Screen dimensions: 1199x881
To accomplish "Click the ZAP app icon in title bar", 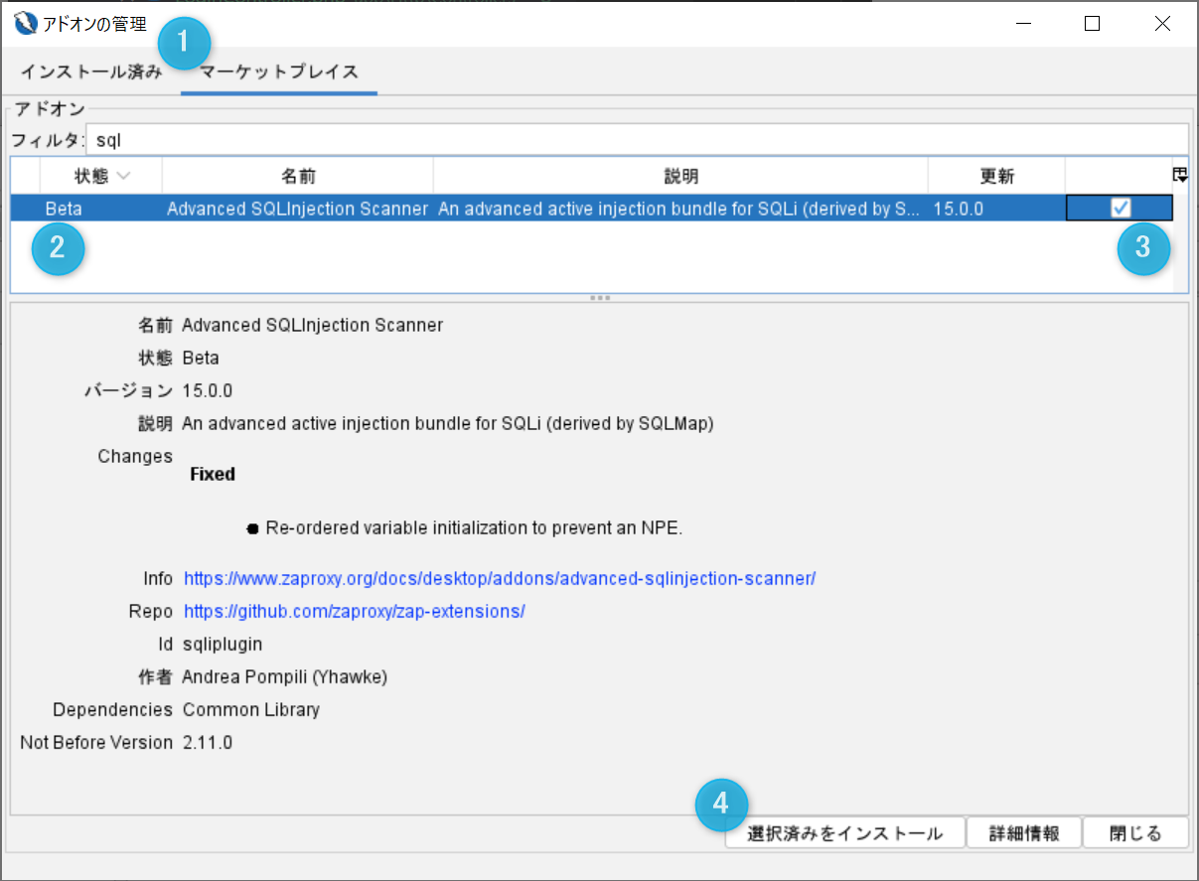I will tap(26, 23).
